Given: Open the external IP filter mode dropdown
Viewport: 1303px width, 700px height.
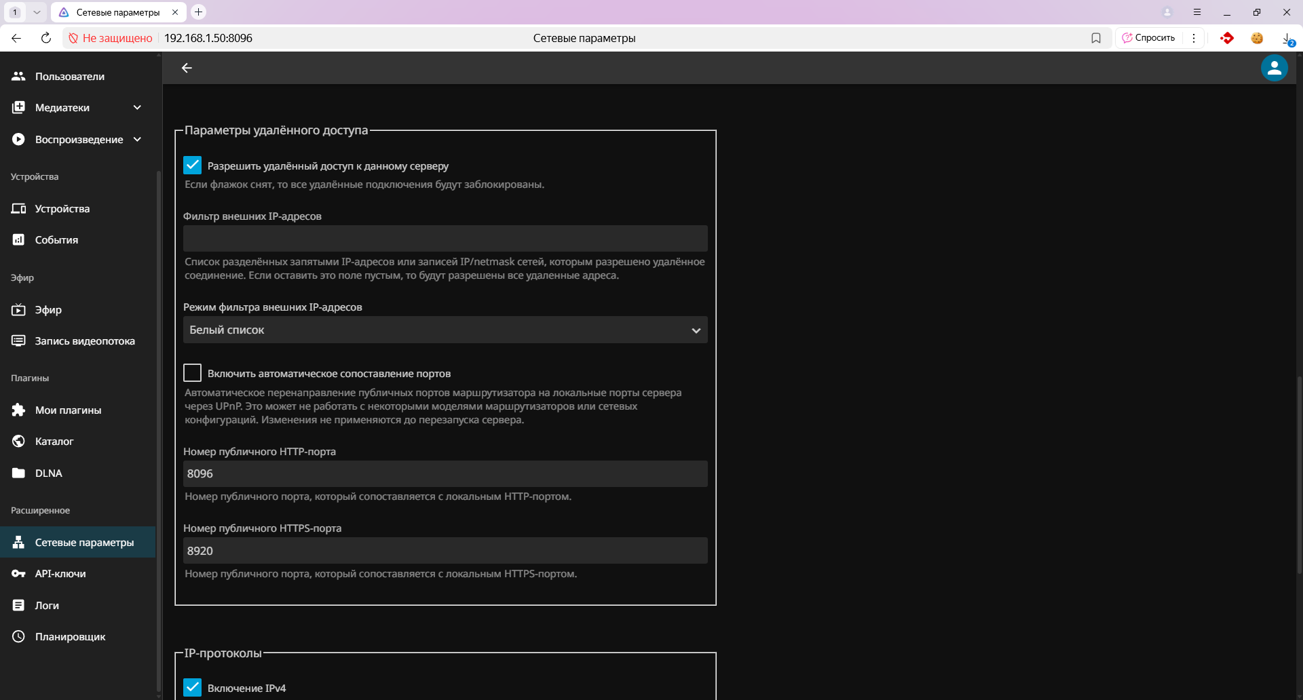Looking at the screenshot, I should pos(445,330).
